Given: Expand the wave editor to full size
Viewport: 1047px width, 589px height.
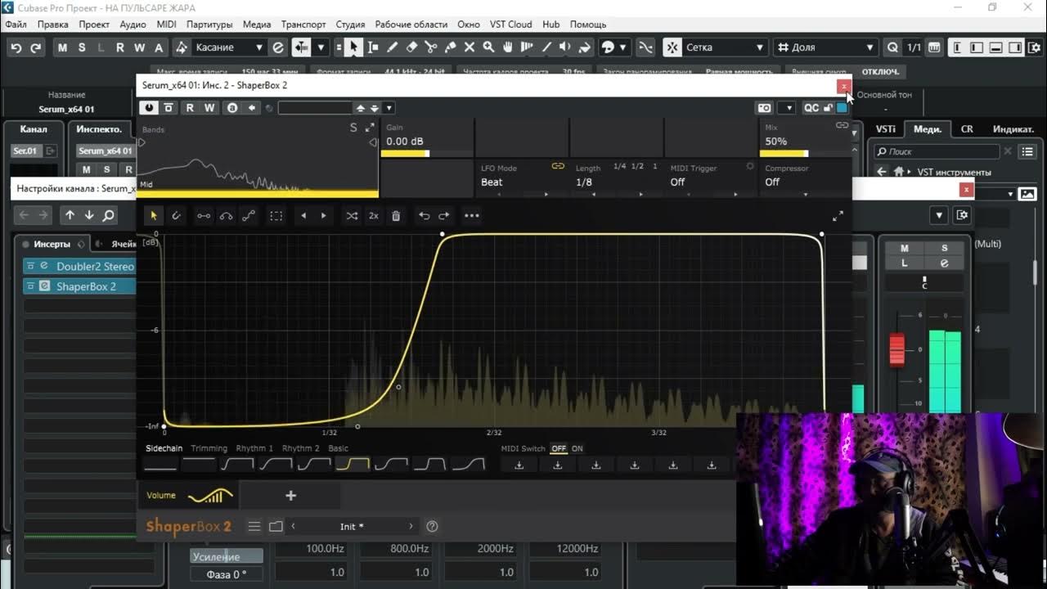Looking at the screenshot, I should coord(838,216).
